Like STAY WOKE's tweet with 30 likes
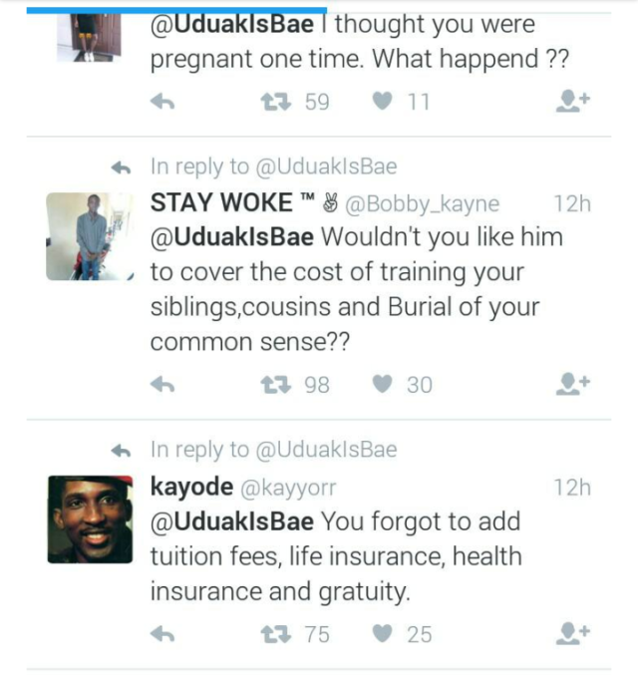 pyautogui.click(x=382, y=384)
